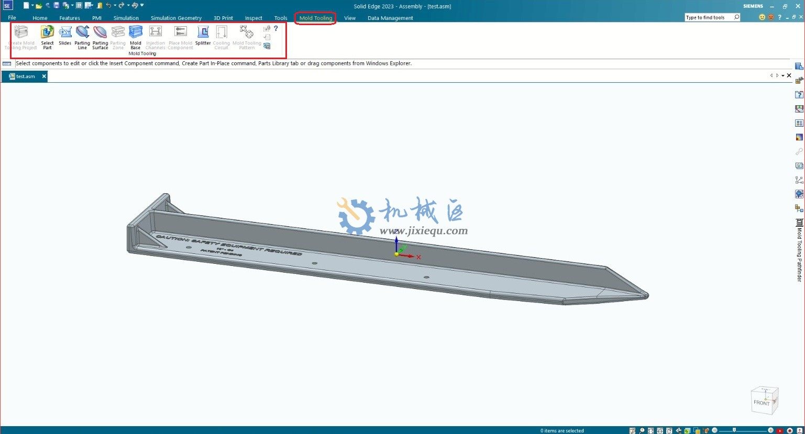Click the zoom out minus control
805x434 pixels.
coord(714,430)
